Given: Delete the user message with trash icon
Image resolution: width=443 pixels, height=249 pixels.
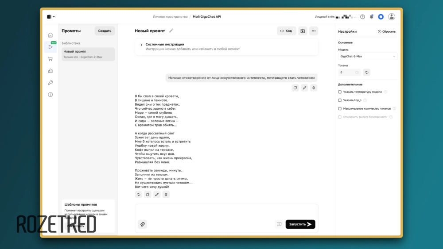Looking at the screenshot, I should 314,88.
